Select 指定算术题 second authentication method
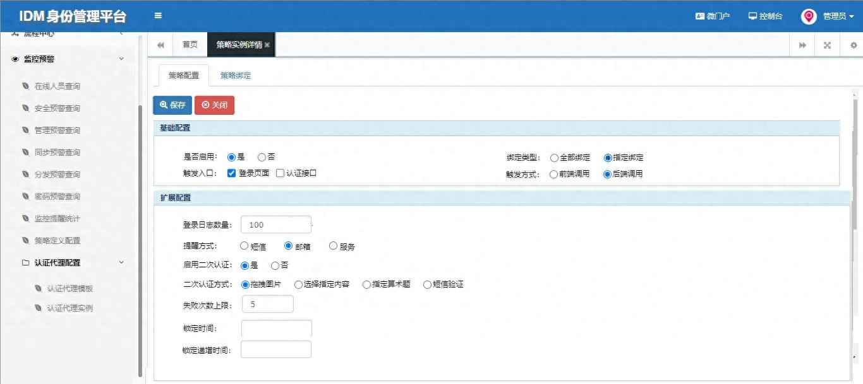The width and height of the screenshot is (863, 384). [x=367, y=284]
